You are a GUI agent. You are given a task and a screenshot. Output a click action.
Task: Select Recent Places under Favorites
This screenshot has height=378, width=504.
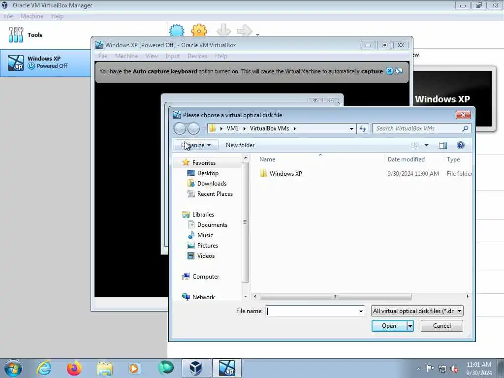point(215,194)
